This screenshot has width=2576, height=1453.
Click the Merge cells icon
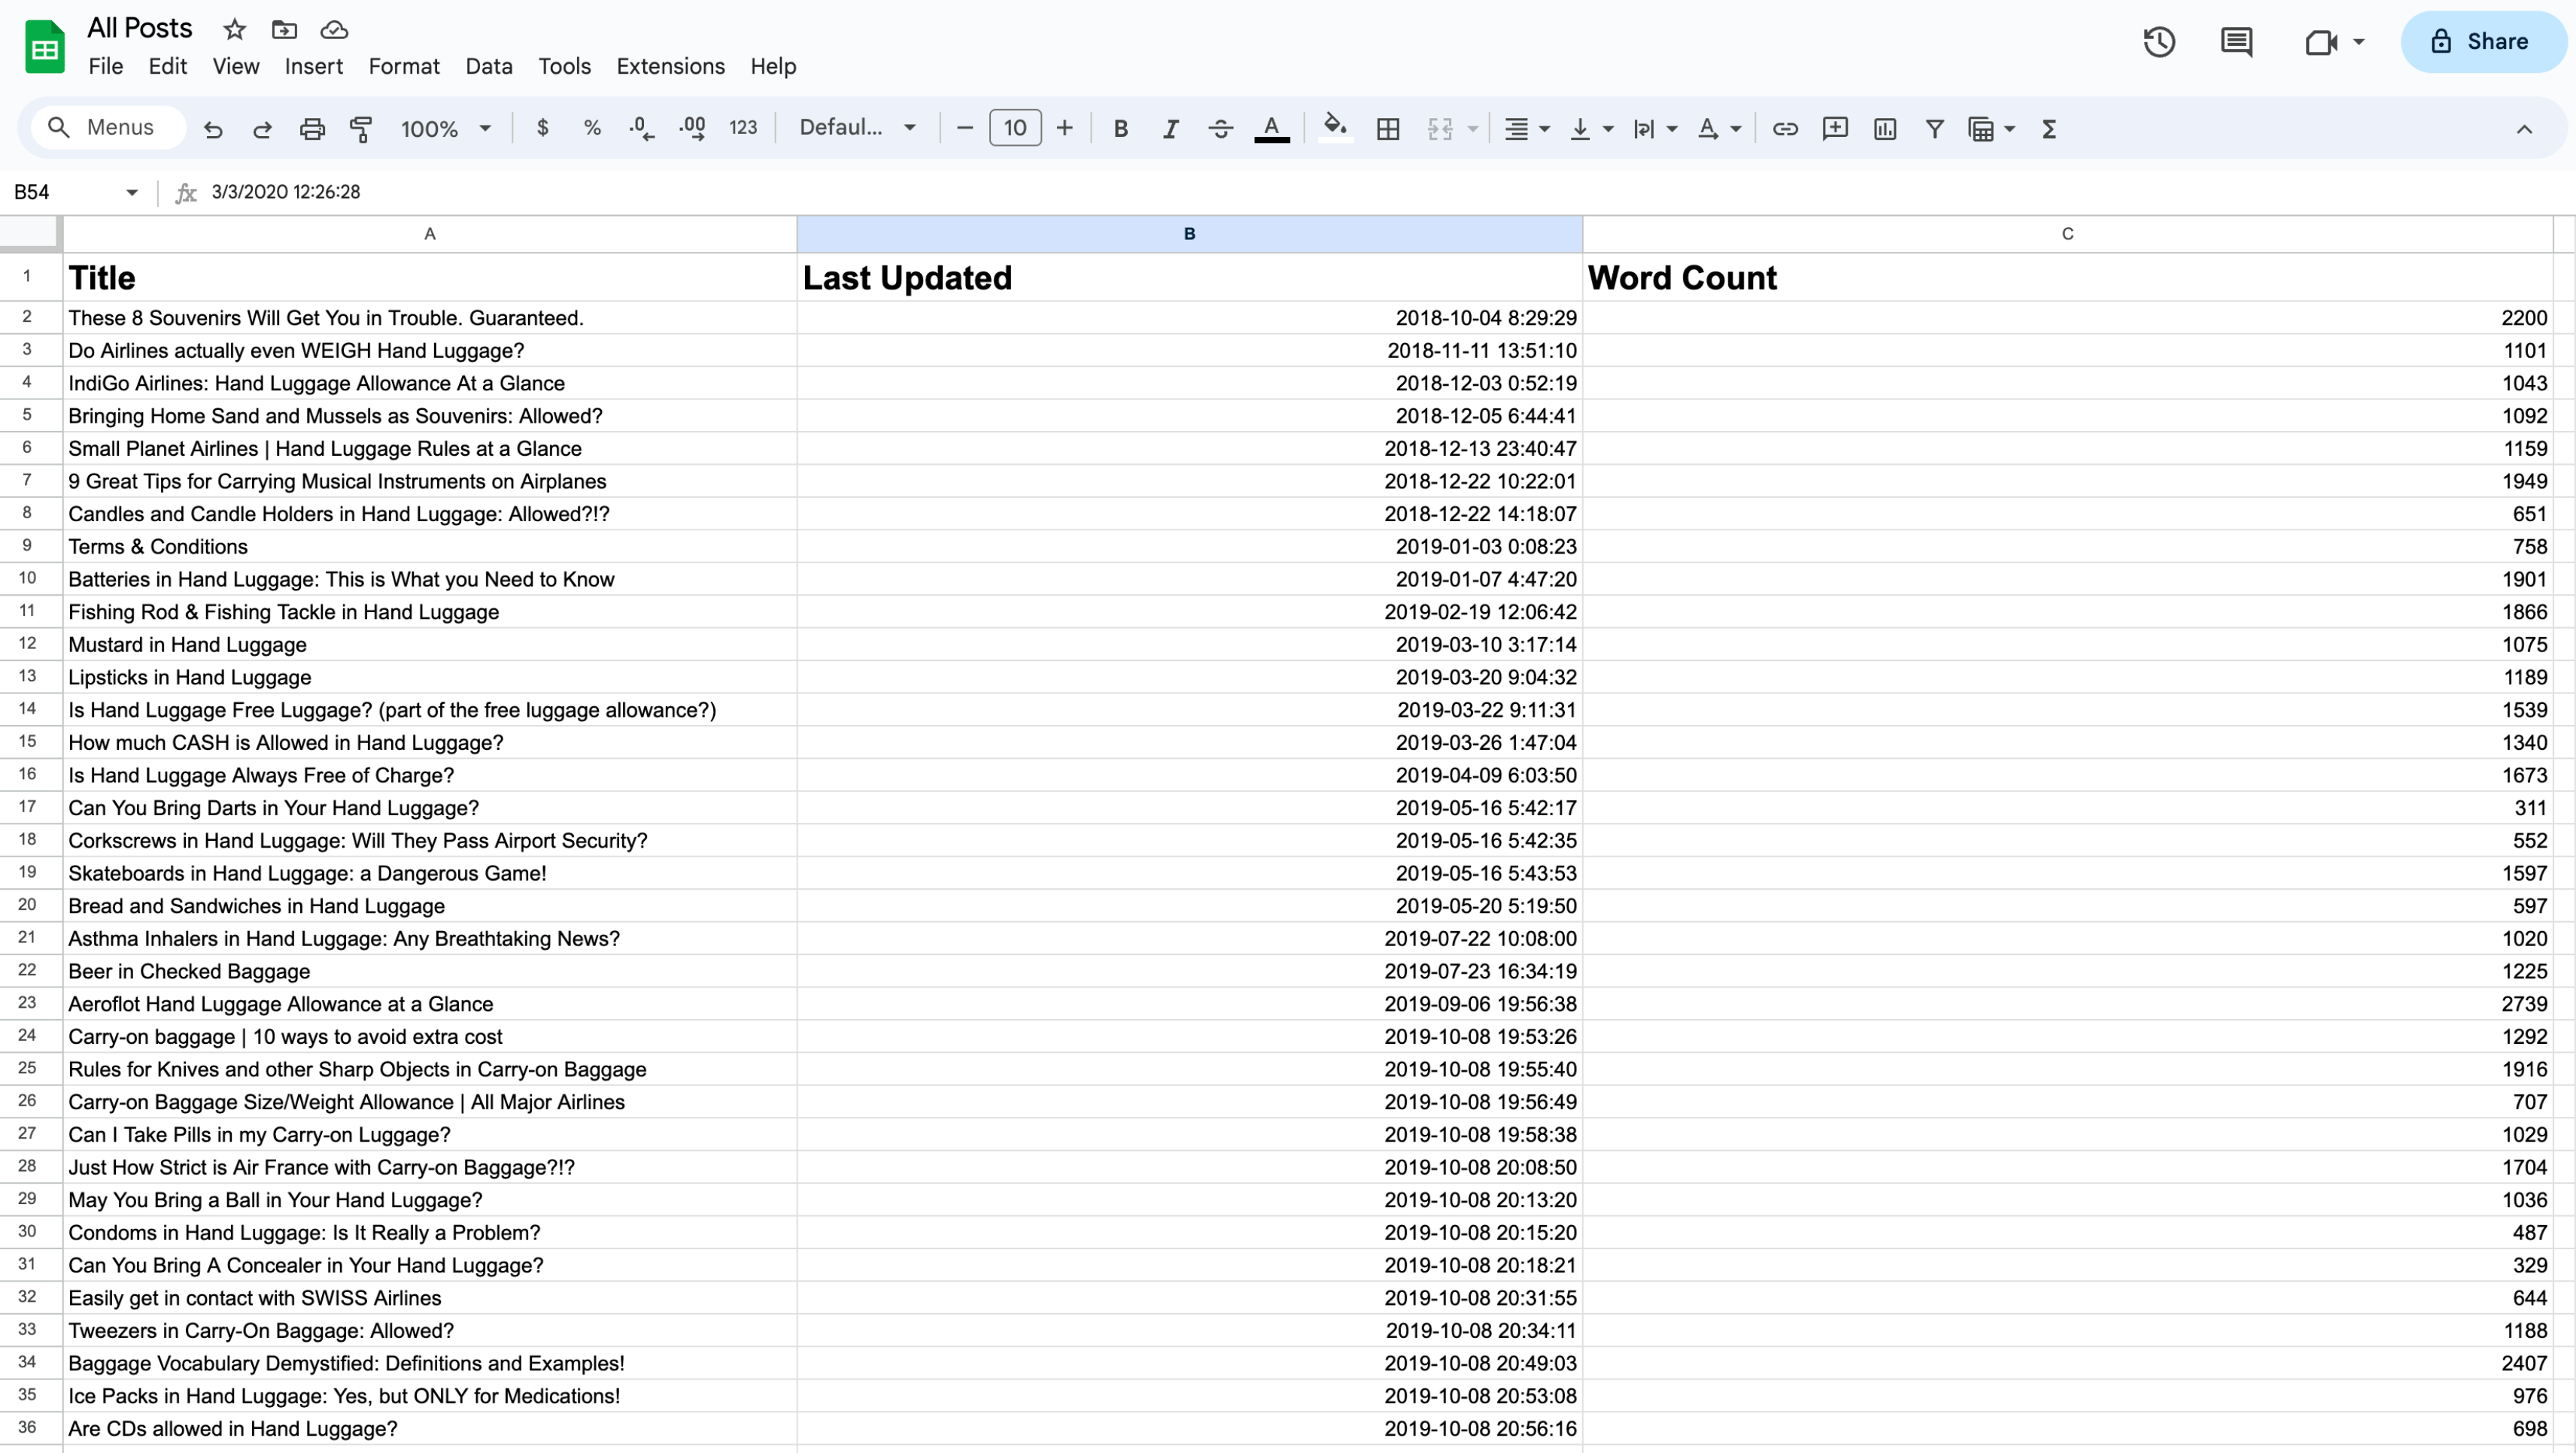1440,128
